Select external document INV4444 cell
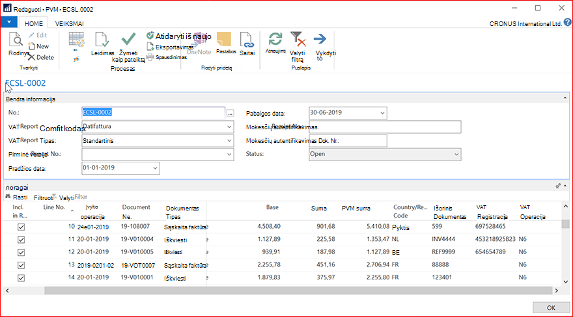The height and width of the screenshot is (317, 573). tap(443, 239)
